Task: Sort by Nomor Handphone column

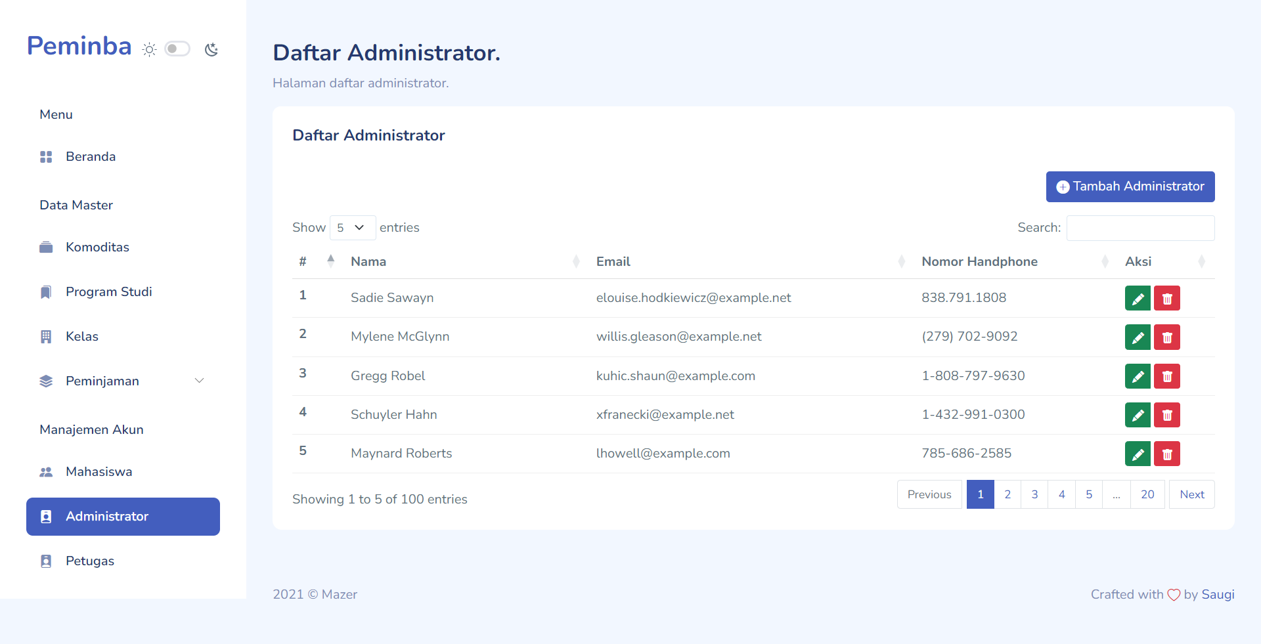Action: tap(1017, 261)
